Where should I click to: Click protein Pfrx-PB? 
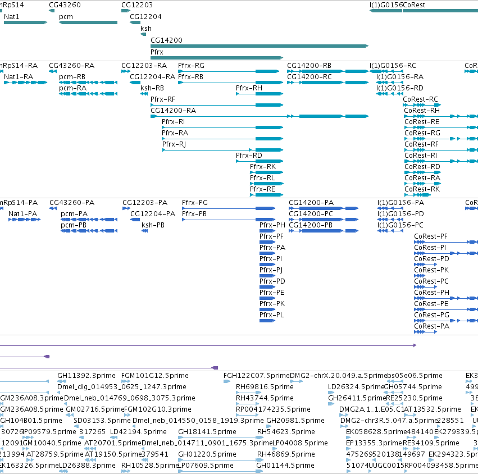pyautogui.click(x=229, y=220)
